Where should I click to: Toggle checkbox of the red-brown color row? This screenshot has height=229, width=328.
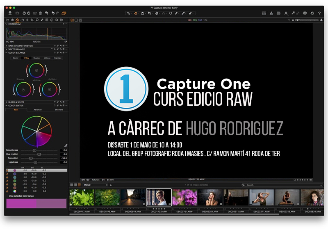[7, 188]
